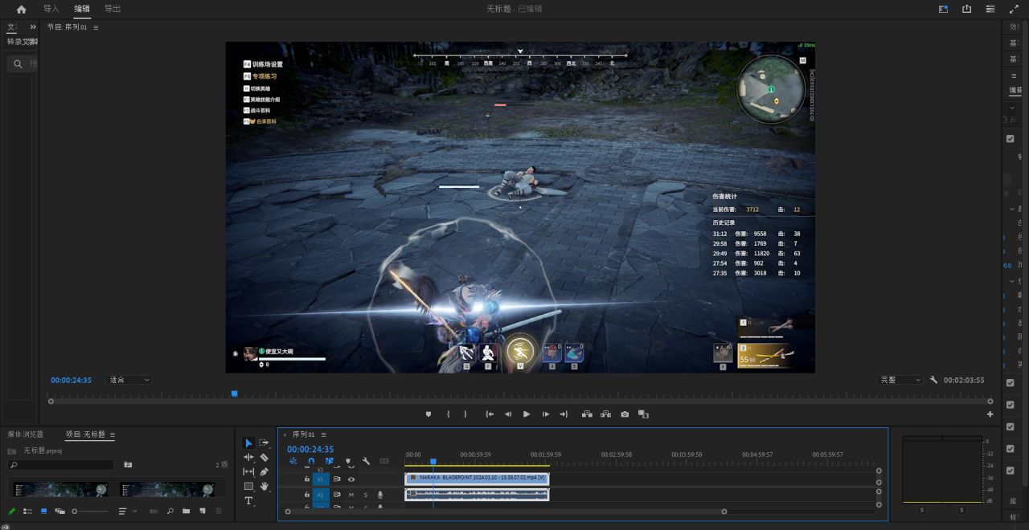Image resolution: width=1029 pixels, height=530 pixels.
Task: Click the 导入 workspace button
Action: [51, 9]
